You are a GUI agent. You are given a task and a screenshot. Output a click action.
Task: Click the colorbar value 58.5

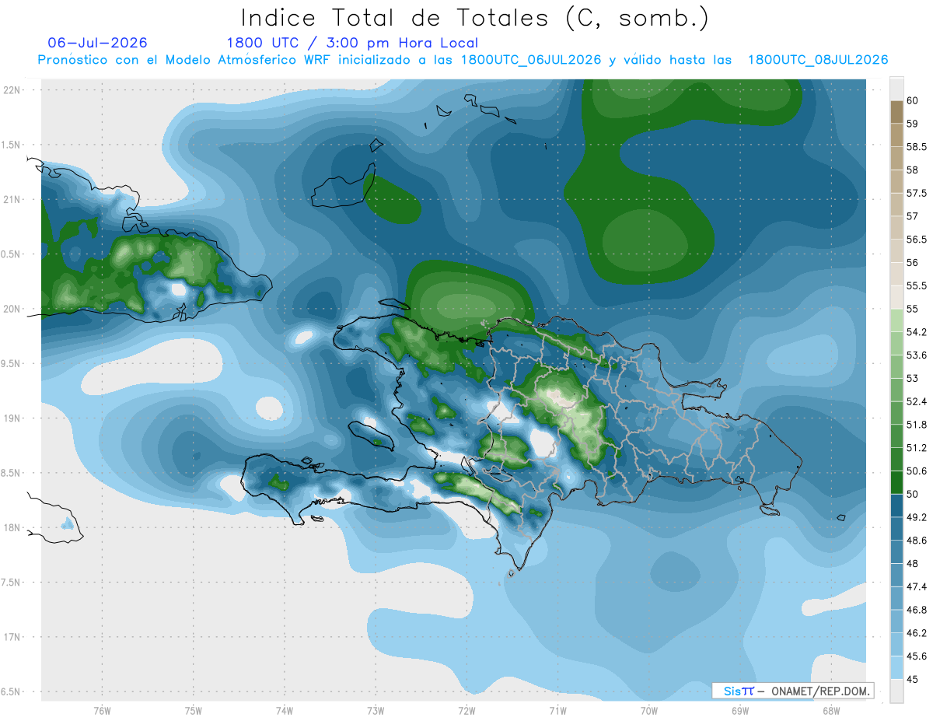tap(917, 147)
